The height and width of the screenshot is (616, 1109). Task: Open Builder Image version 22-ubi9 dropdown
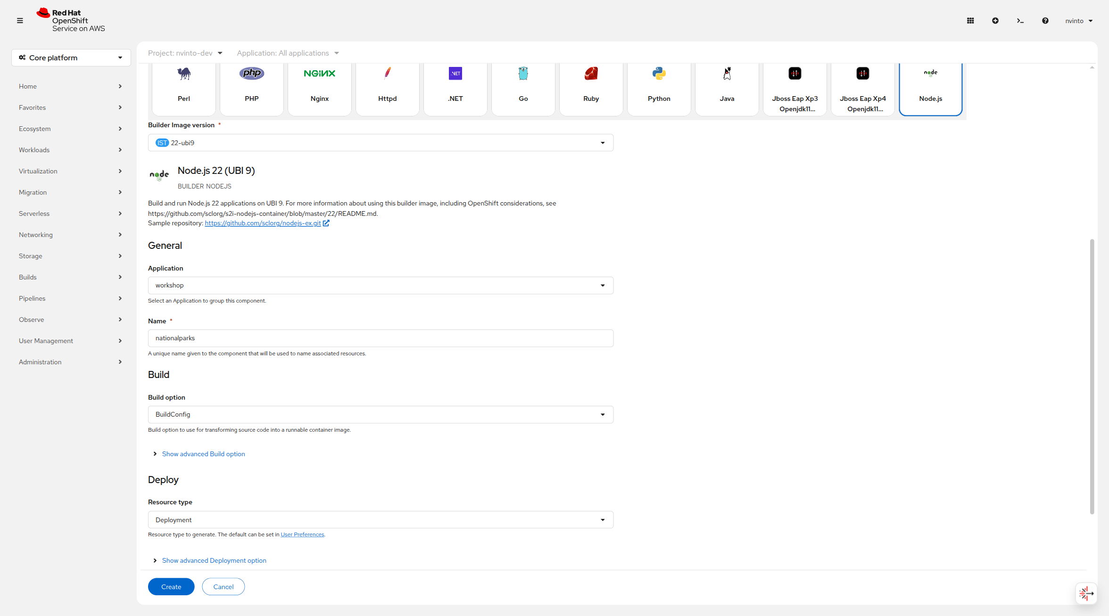click(381, 143)
